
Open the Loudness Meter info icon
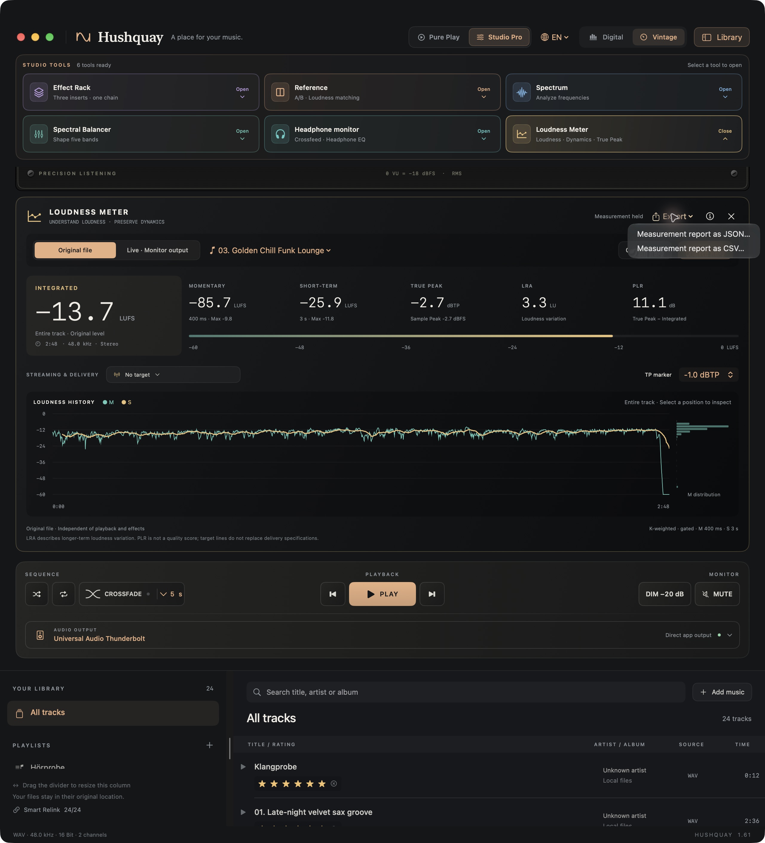[x=710, y=216]
